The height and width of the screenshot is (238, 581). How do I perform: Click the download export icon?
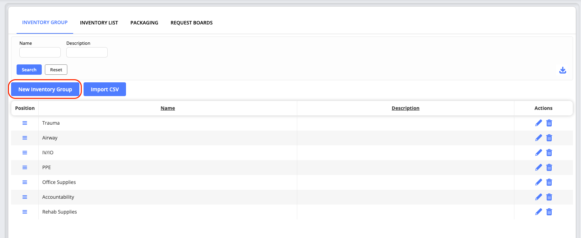coord(563,70)
